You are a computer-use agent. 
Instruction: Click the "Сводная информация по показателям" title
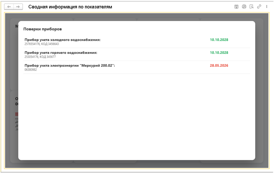pyautogui.click(x=70, y=7)
